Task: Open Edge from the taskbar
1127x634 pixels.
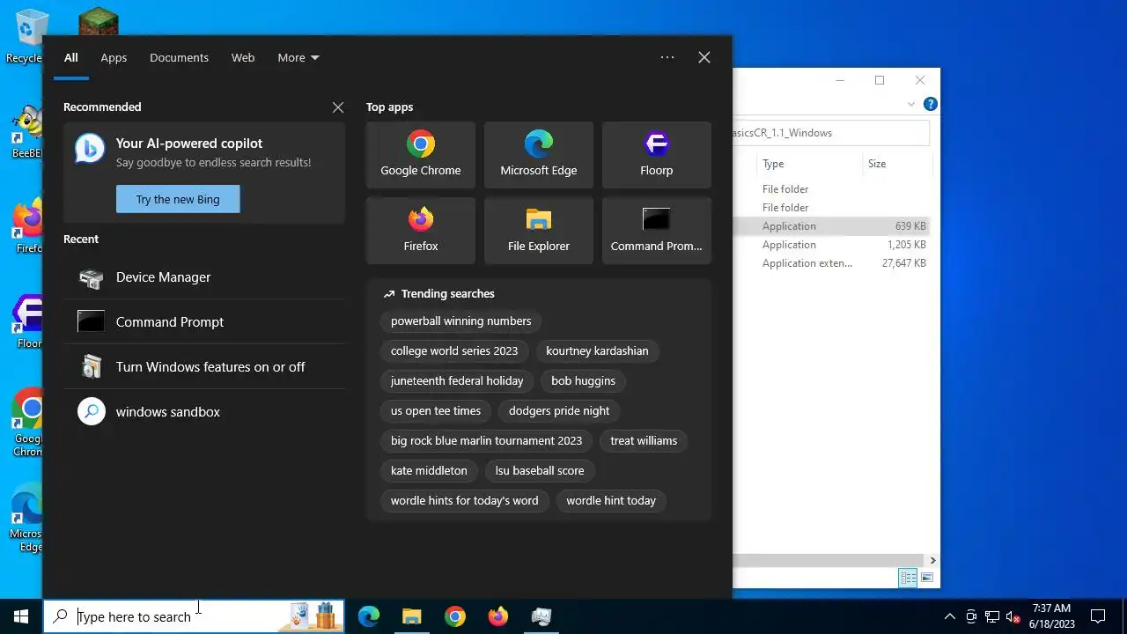Action: [x=369, y=616]
